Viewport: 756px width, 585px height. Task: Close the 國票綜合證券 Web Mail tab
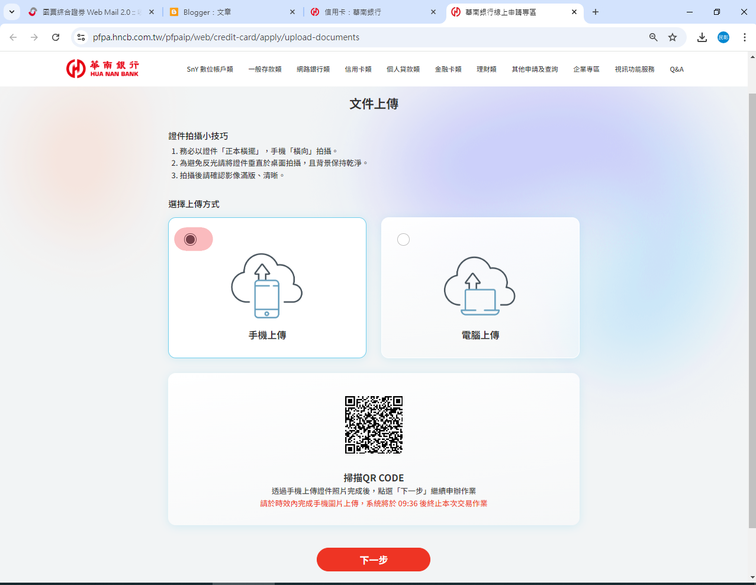tap(152, 12)
